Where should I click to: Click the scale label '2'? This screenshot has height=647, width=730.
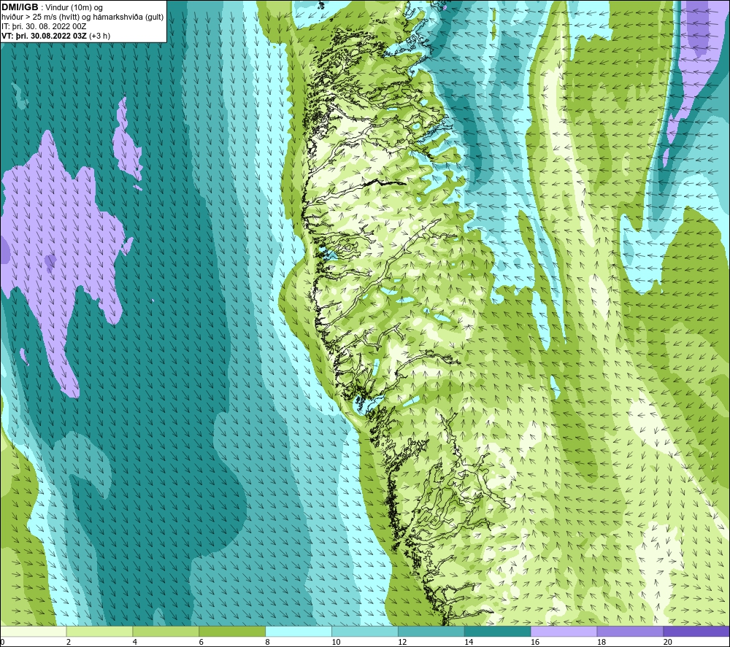(x=69, y=642)
